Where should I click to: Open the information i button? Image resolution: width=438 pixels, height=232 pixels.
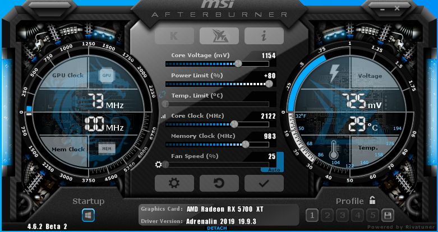point(264,36)
